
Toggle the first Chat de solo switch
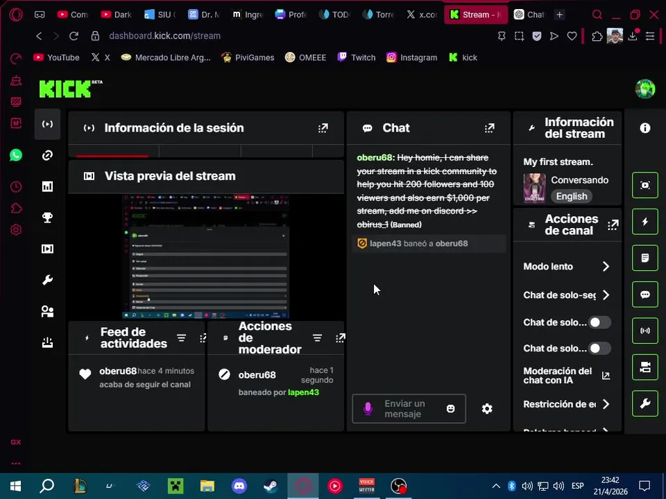[x=599, y=322]
